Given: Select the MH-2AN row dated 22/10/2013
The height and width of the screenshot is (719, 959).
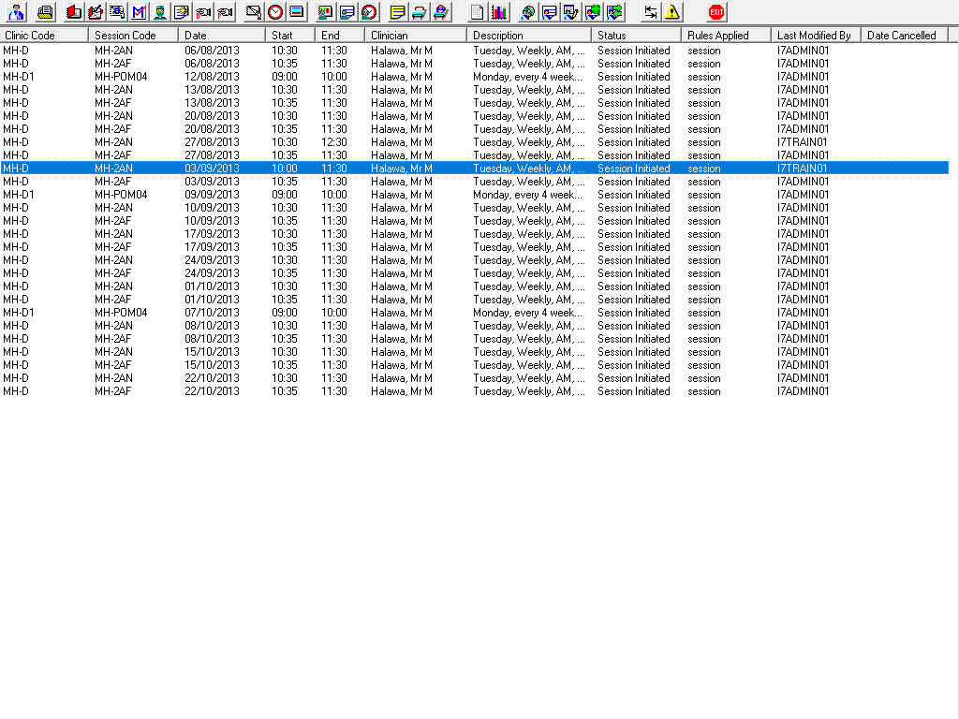Looking at the screenshot, I should pos(475,378).
